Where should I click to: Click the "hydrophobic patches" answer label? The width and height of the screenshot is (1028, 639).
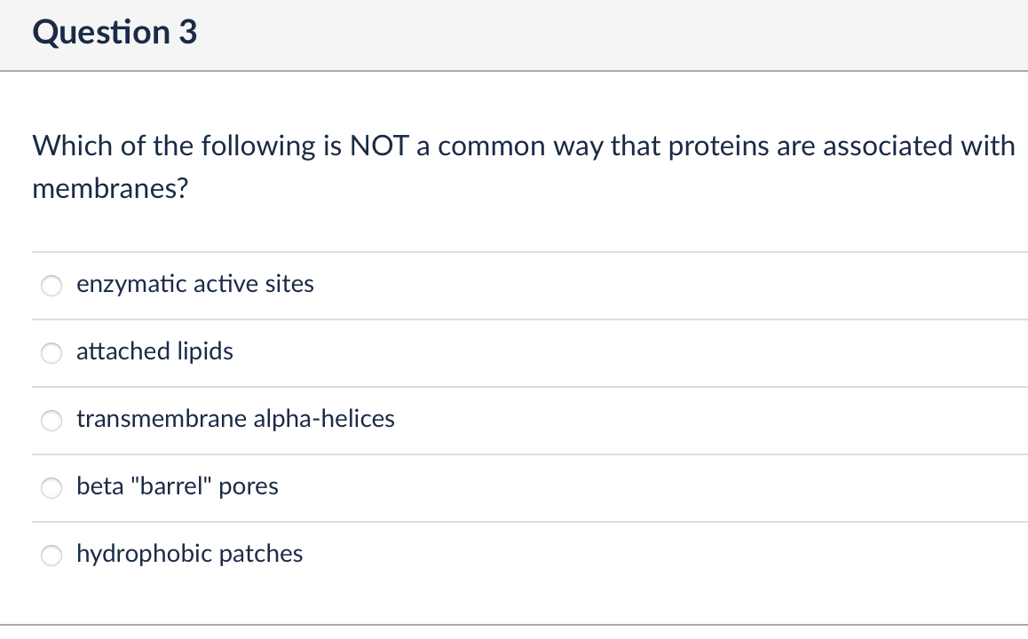pyautogui.click(x=189, y=555)
